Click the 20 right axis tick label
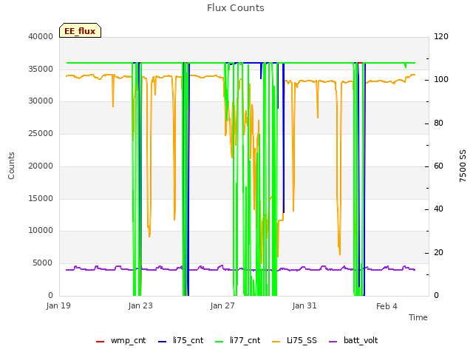473x355 pixels. click(x=438, y=252)
